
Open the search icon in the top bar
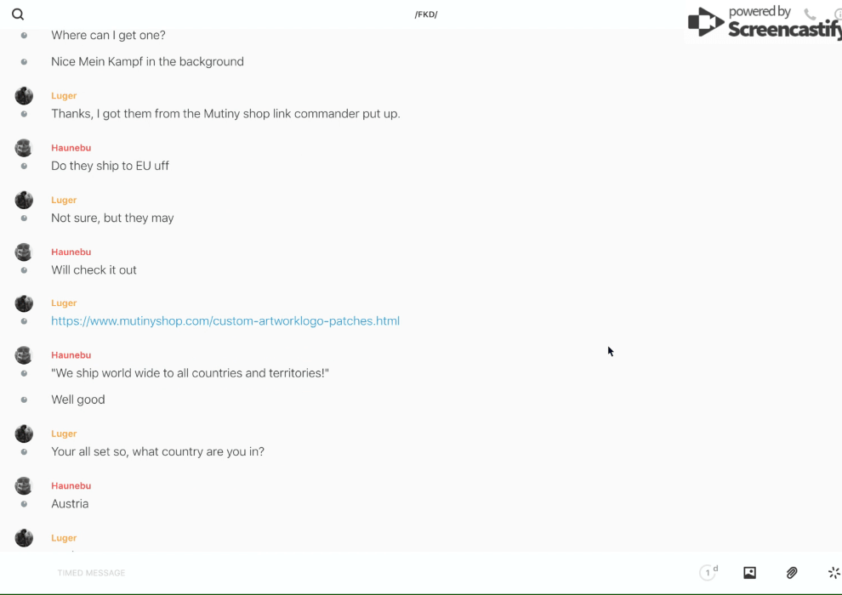coord(18,14)
